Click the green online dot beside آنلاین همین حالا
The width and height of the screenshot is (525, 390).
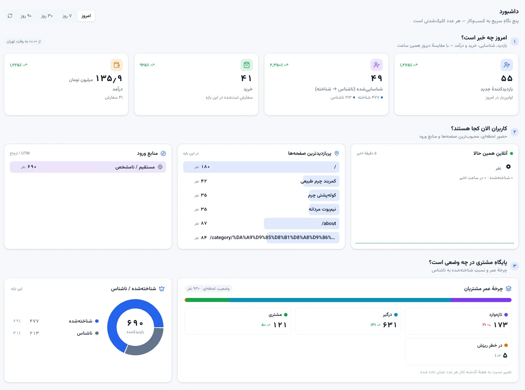pos(511,153)
